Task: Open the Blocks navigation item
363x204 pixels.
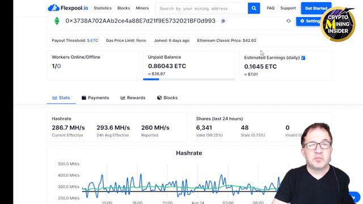Action: (x=124, y=8)
